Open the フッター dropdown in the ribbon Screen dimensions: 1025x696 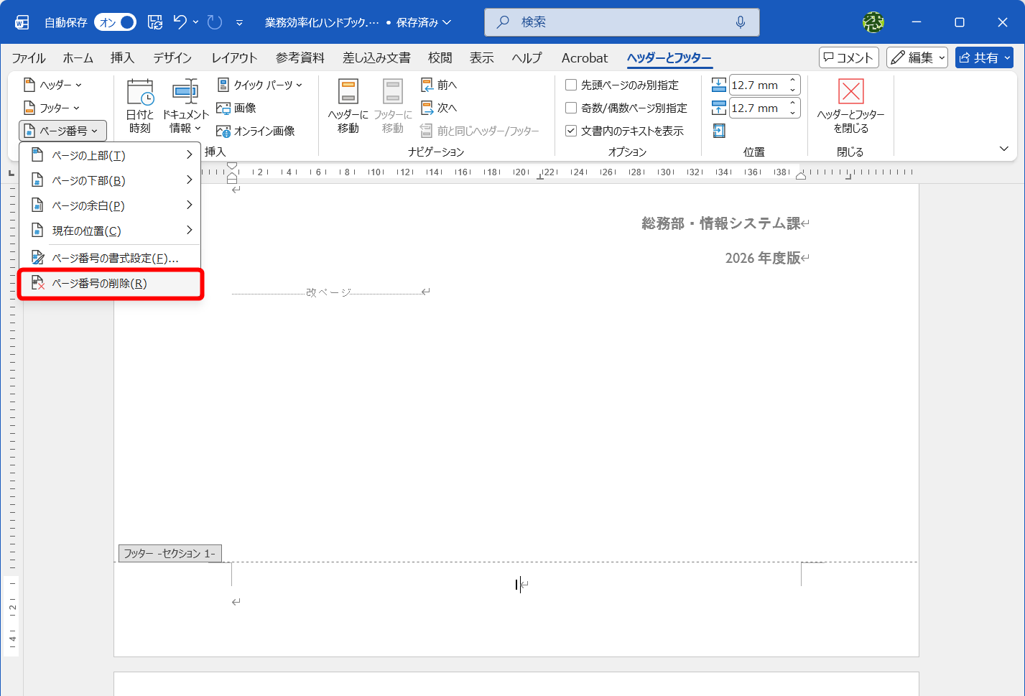pyautogui.click(x=52, y=108)
